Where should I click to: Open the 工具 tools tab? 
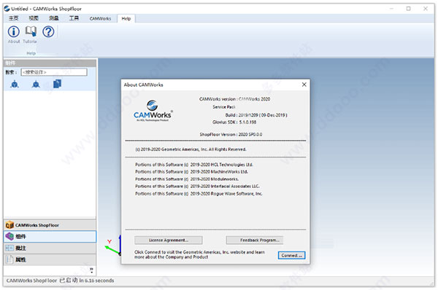74,18
